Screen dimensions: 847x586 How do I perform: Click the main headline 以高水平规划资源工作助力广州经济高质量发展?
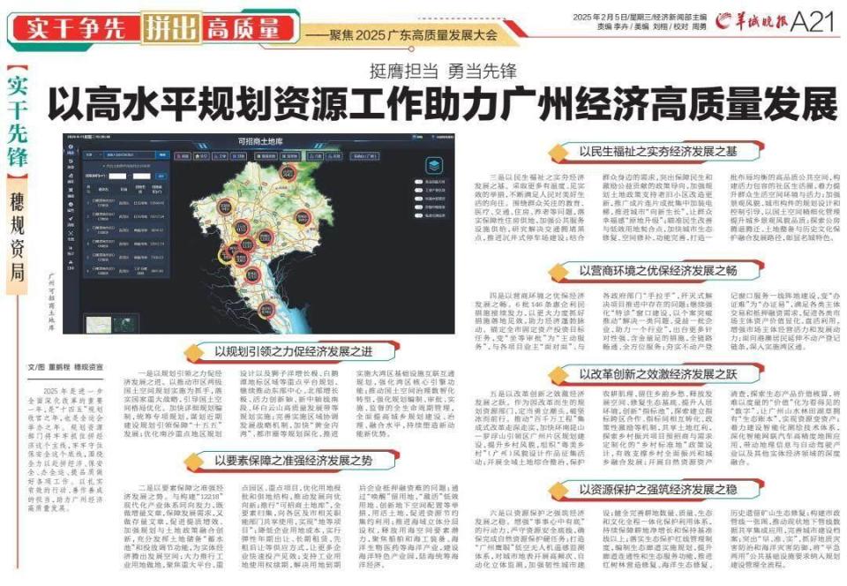[x=443, y=104]
